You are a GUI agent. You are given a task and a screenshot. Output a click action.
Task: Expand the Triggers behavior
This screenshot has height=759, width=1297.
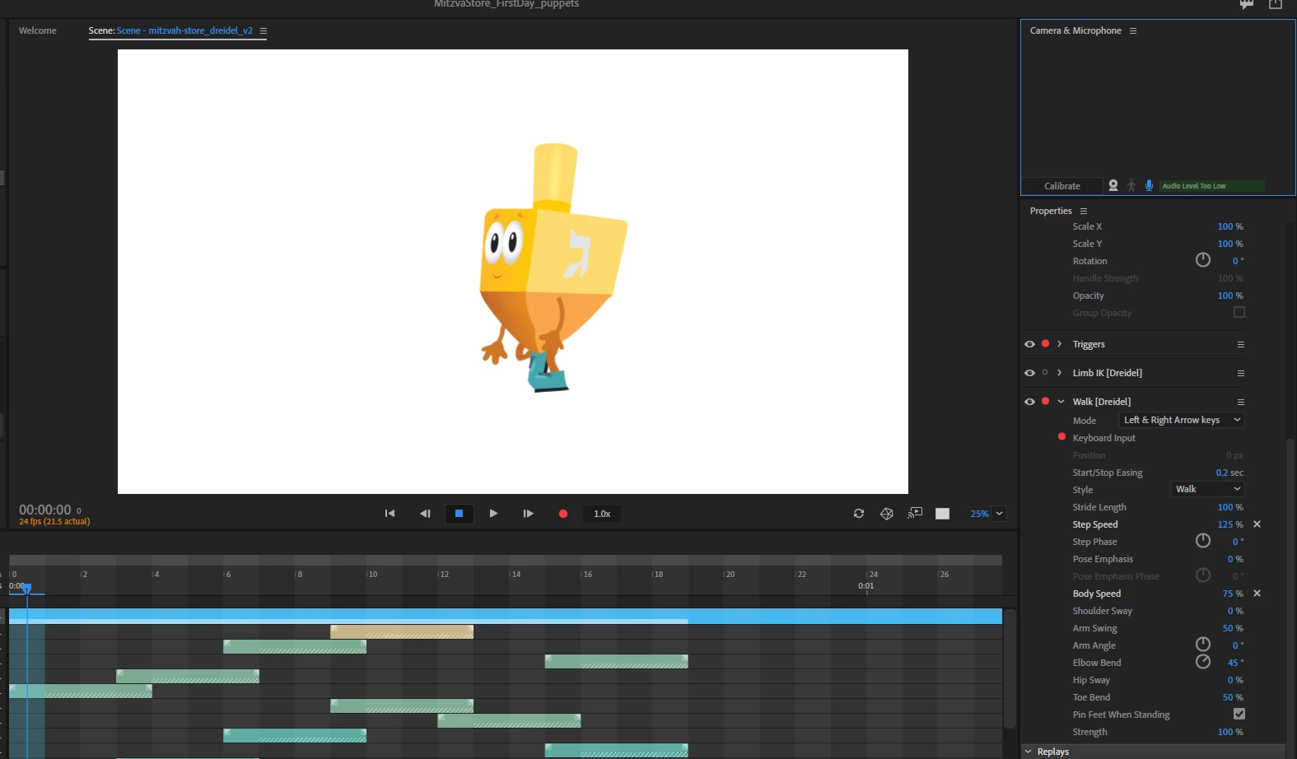pyautogui.click(x=1060, y=344)
